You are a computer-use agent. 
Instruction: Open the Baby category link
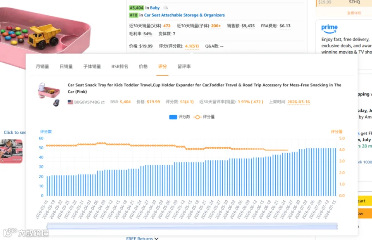pos(155,8)
